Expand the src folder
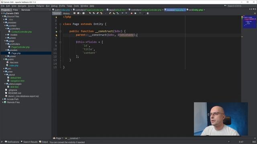 click(x=4, y=68)
